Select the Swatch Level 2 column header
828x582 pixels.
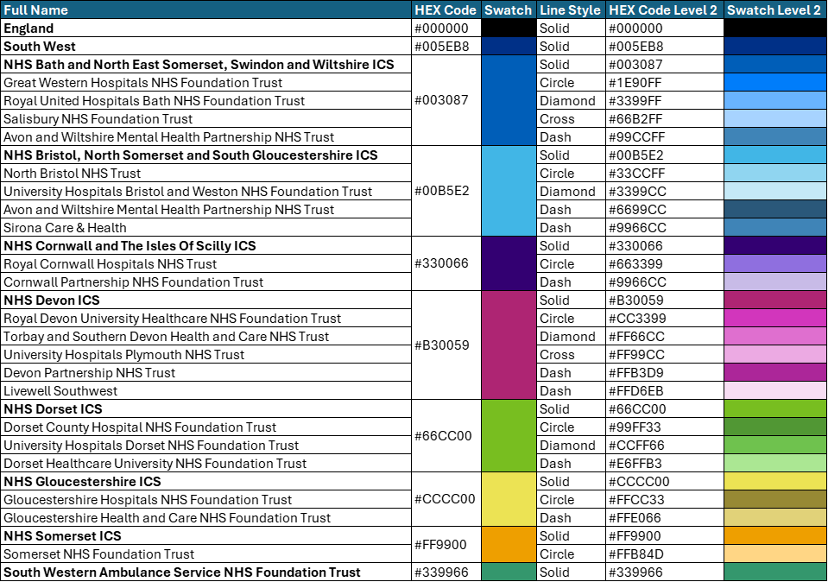[774, 10]
